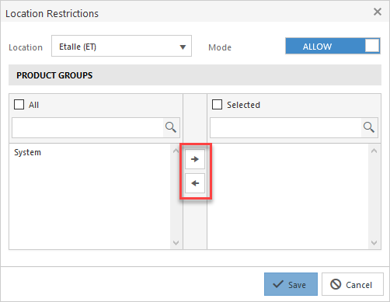Screen dimensions: 390x302
Task: Close the Location Restrictions dialog
Action: tap(378, 12)
